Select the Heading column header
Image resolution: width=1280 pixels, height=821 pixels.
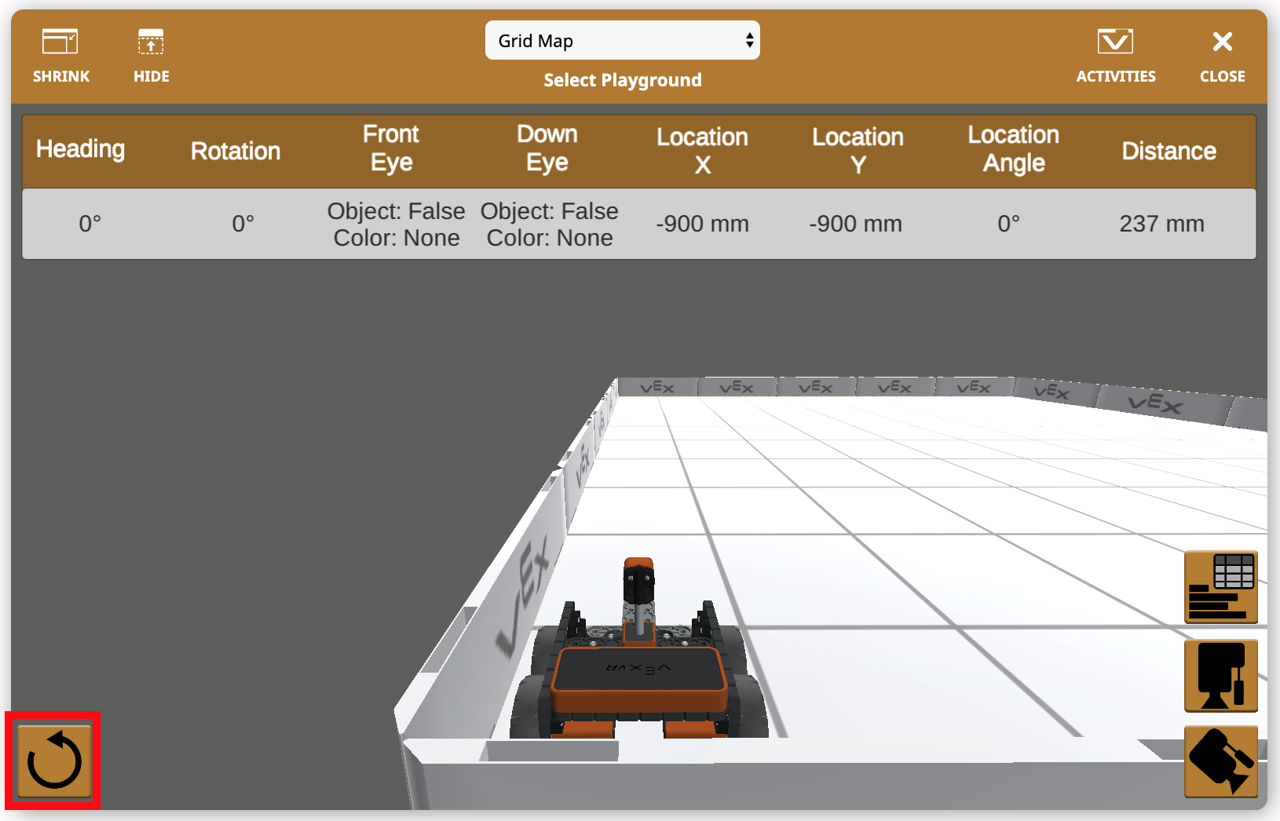[81, 149]
